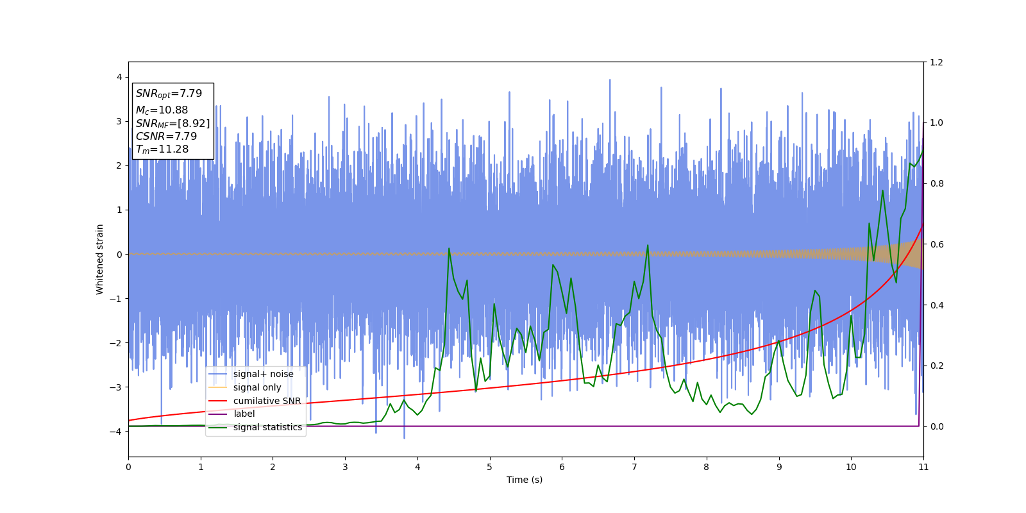Image resolution: width=1026 pixels, height=513 pixels.
Task: Click the SNRMF=[8.92] annotation text
Action: point(172,123)
